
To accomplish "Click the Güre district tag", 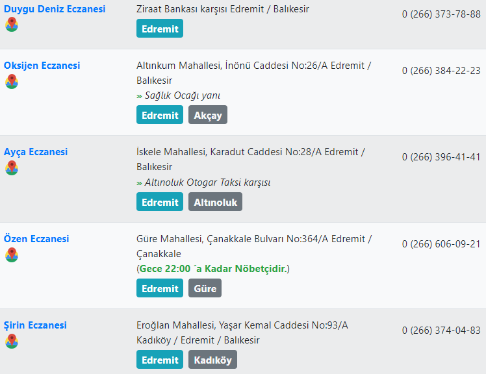I will tap(205, 288).
